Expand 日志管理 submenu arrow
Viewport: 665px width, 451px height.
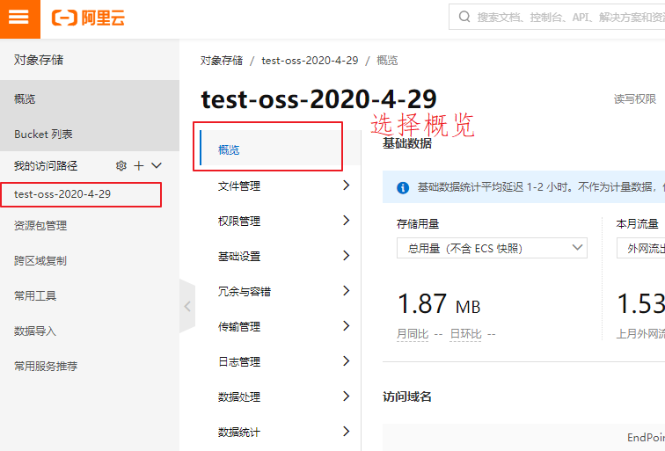tap(346, 361)
